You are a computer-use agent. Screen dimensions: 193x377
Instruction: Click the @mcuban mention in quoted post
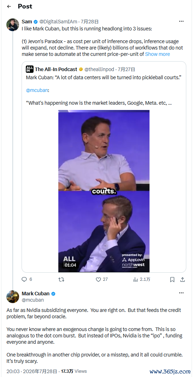[37, 91]
